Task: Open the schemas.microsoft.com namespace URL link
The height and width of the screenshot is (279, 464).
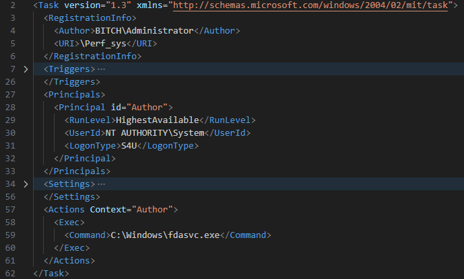Action: coord(310,5)
